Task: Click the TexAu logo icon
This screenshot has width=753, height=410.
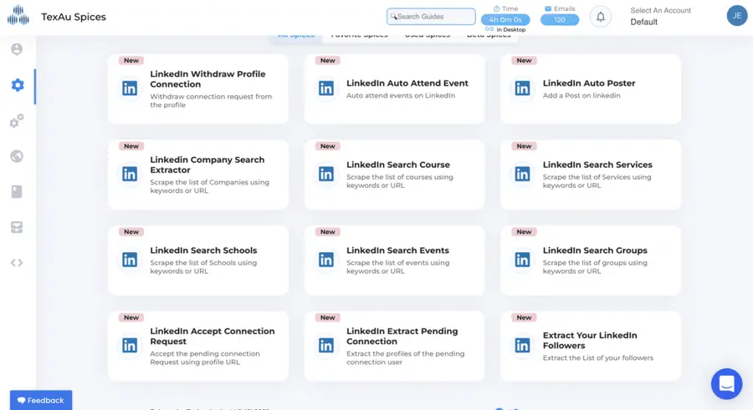Action: pos(18,15)
